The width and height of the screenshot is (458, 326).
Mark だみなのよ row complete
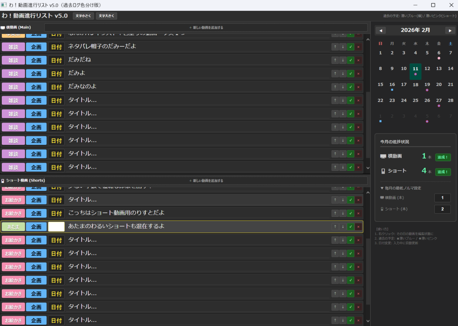(x=351, y=87)
